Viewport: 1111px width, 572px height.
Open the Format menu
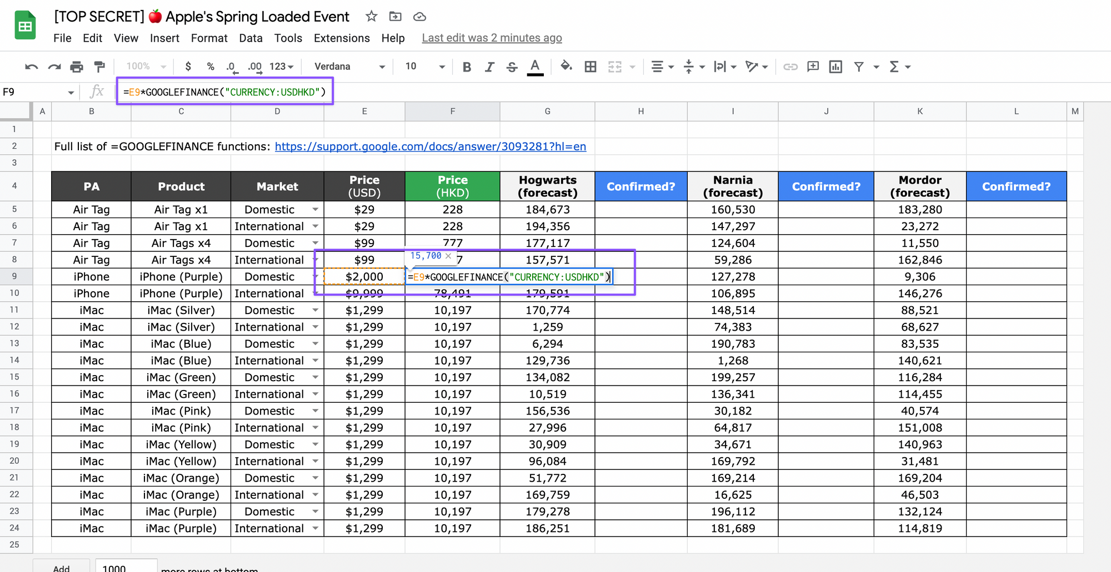pos(209,38)
